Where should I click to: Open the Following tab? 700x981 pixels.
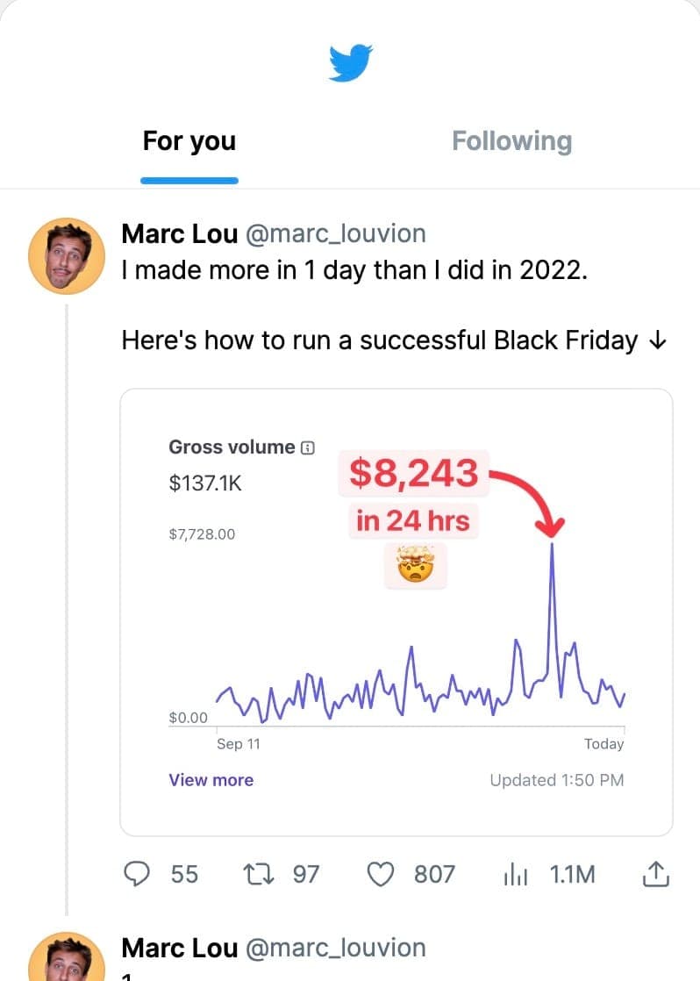(511, 141)
